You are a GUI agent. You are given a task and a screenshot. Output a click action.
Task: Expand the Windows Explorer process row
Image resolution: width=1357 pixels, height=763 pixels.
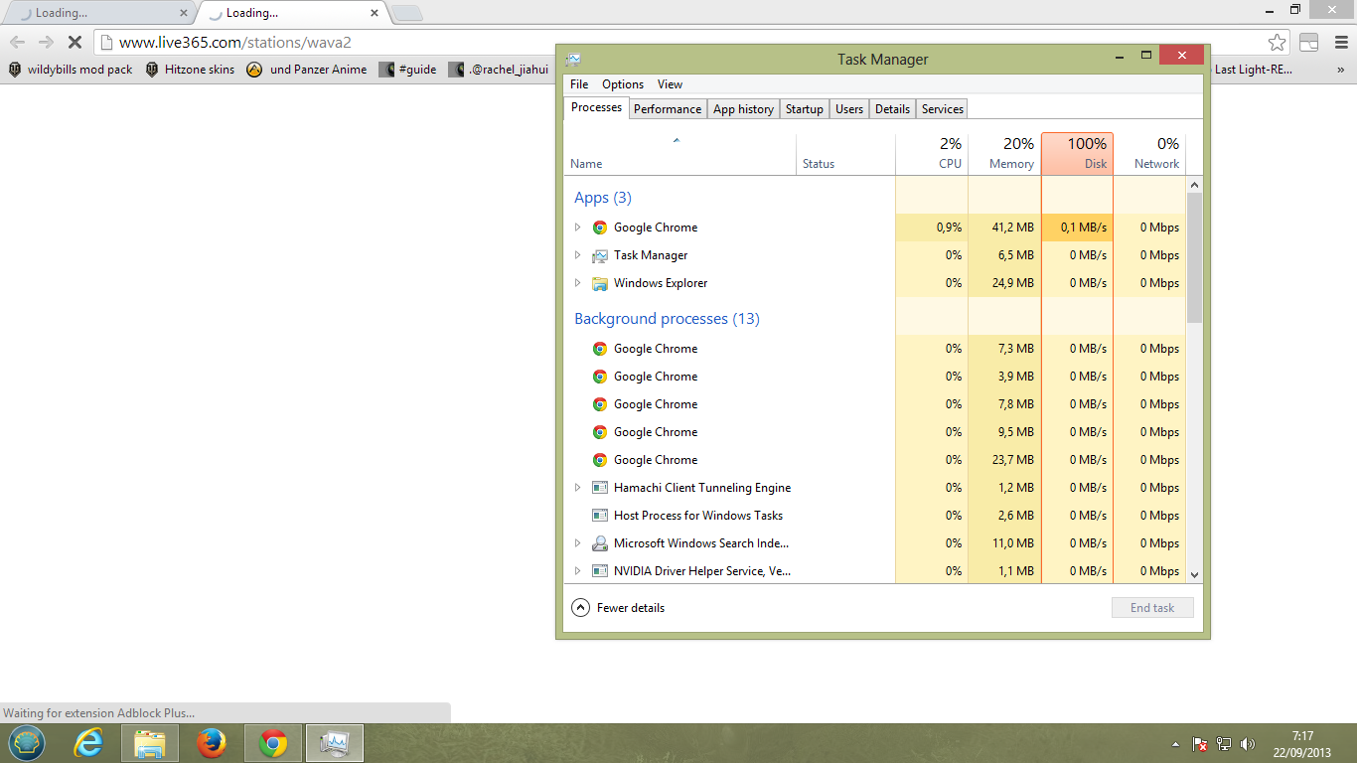pos(577,283)
